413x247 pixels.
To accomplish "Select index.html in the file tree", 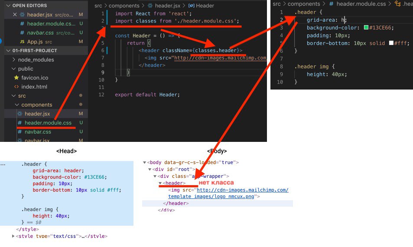I will tap(34, 87).
